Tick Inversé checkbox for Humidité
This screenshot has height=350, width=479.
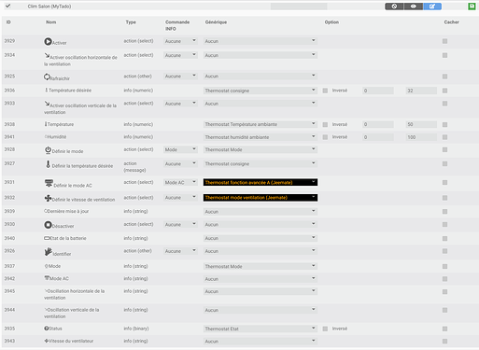click(x=325, y=137)
